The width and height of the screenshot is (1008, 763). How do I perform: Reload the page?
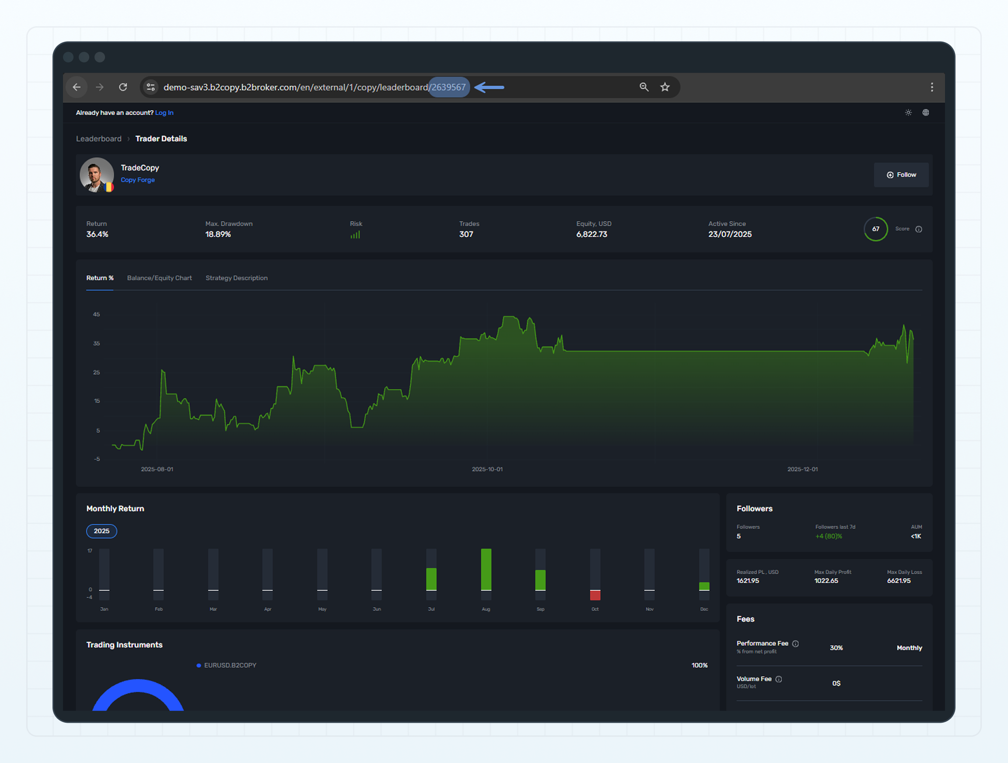click(x=122, y=87)
